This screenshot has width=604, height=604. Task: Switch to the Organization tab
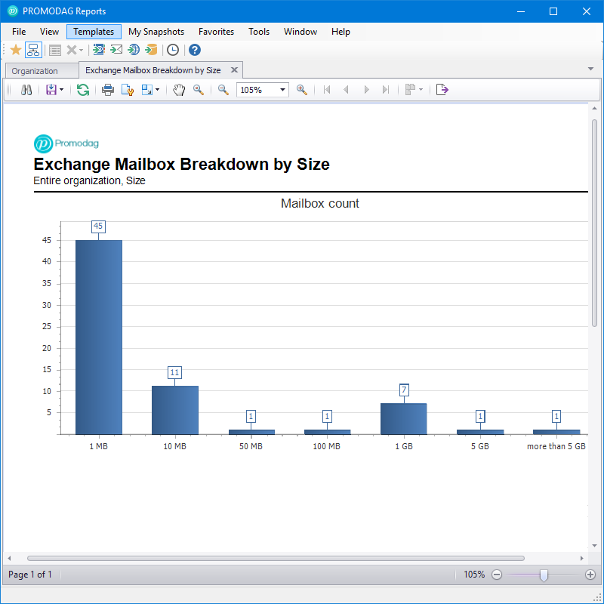pos(42,71)
